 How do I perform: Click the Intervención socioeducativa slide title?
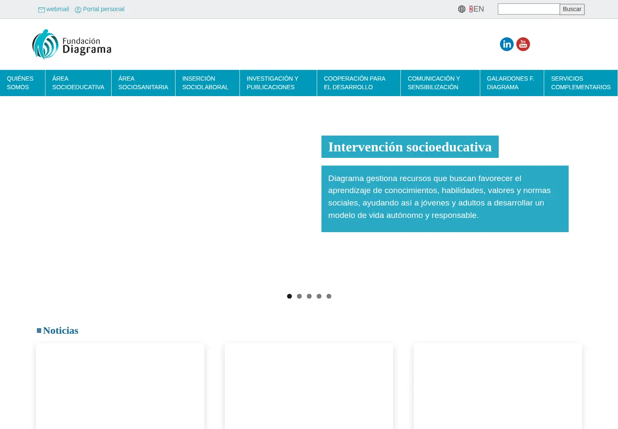410,147
